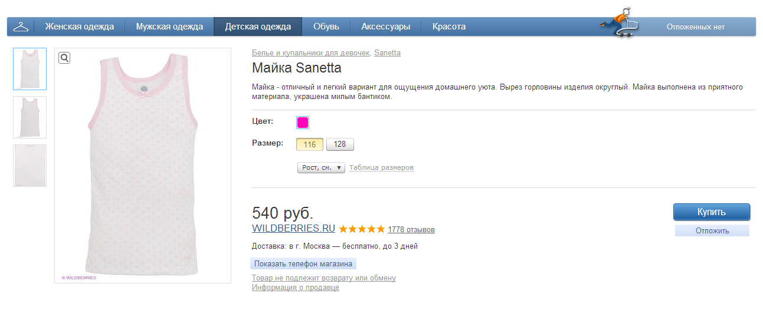Open the Таблица размеров link
Image resolution: width=763 pixels, height=310 pixels.
point(381,168)
